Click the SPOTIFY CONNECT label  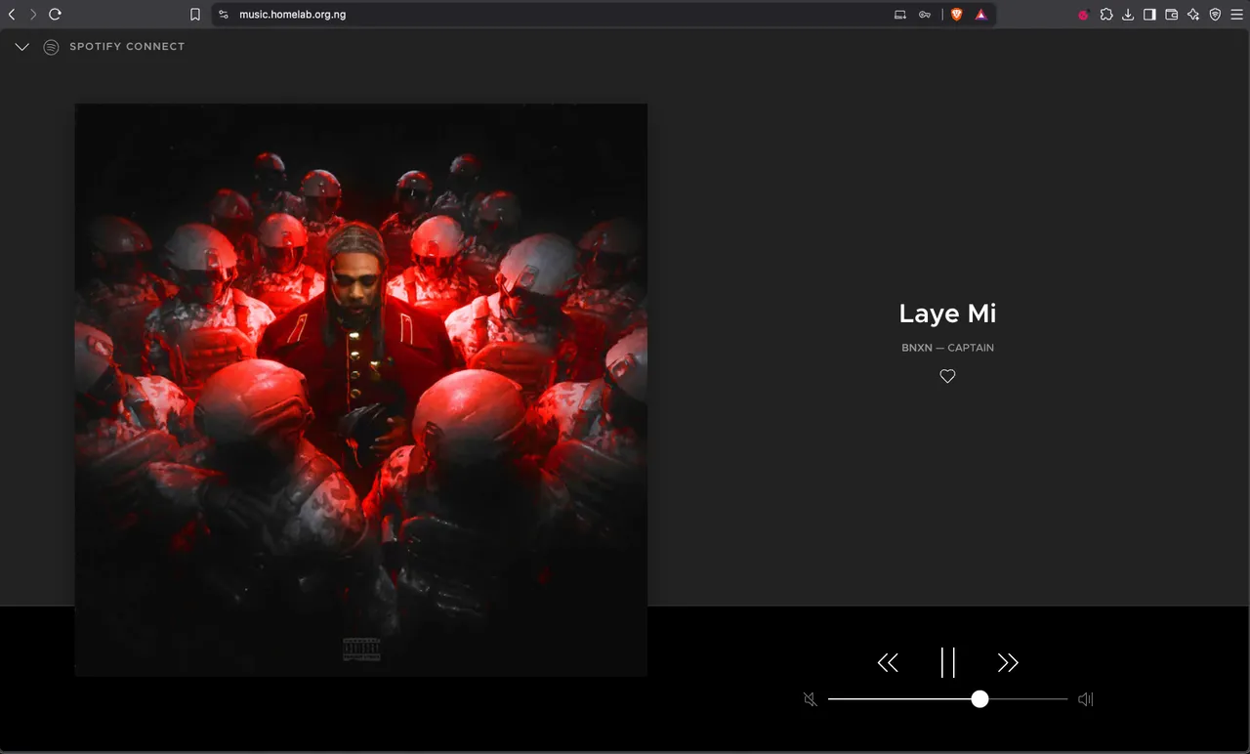tap(127, 47)
